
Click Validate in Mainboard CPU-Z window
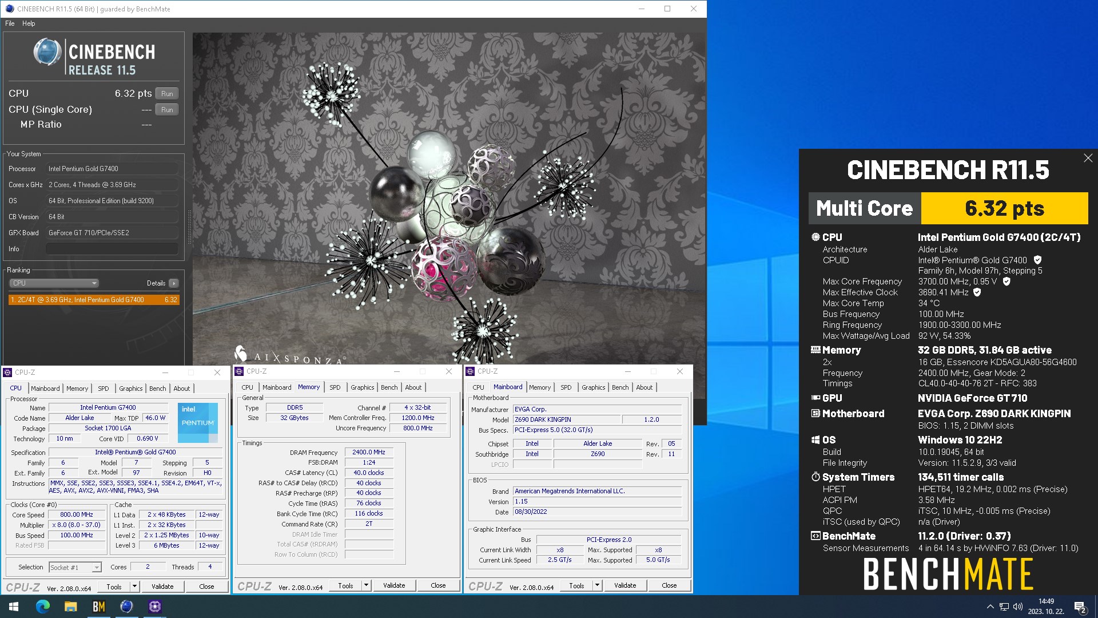625,585
